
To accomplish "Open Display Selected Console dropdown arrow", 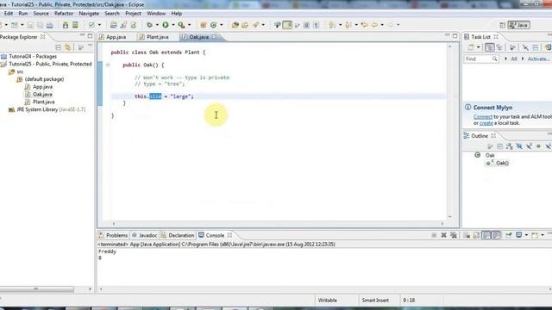I will click(x=526, y=235).
